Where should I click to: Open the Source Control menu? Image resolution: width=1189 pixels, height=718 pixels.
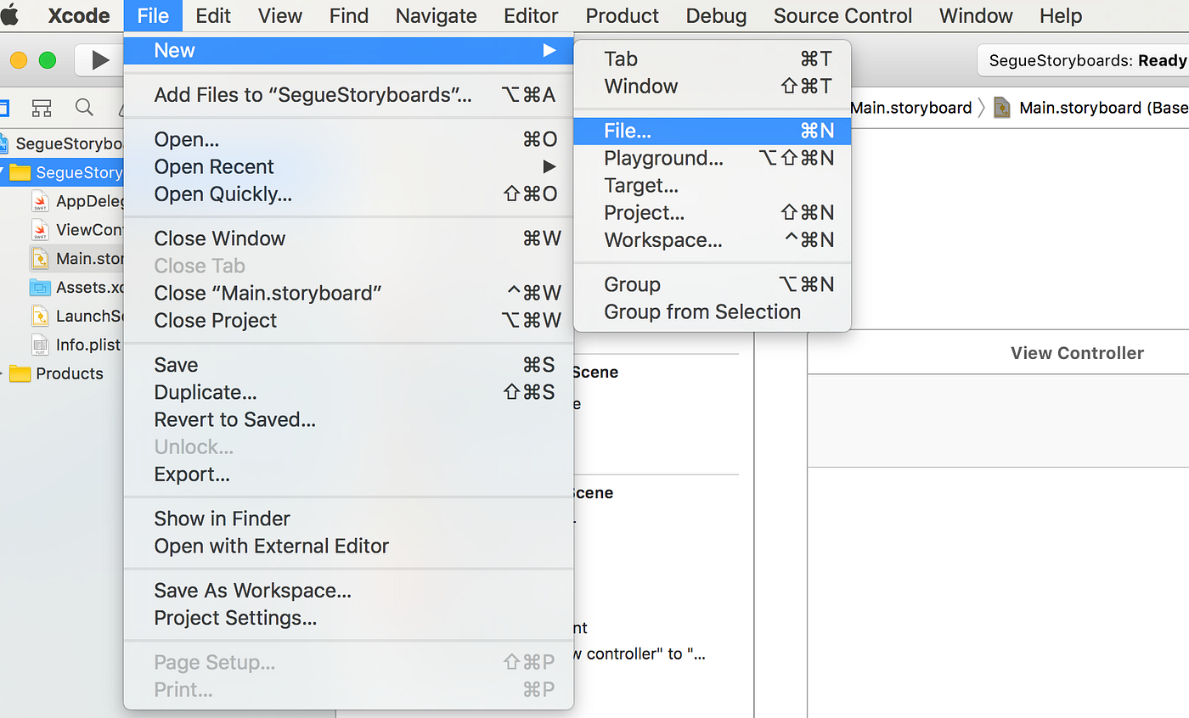click(x=842, y=15)
